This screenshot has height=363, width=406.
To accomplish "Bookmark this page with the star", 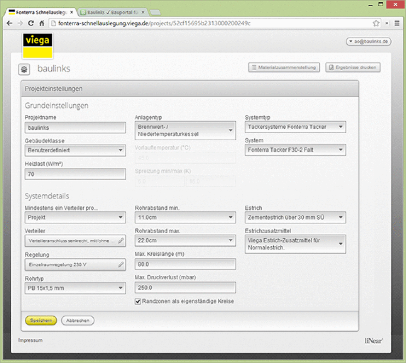I will coord(376,23).
